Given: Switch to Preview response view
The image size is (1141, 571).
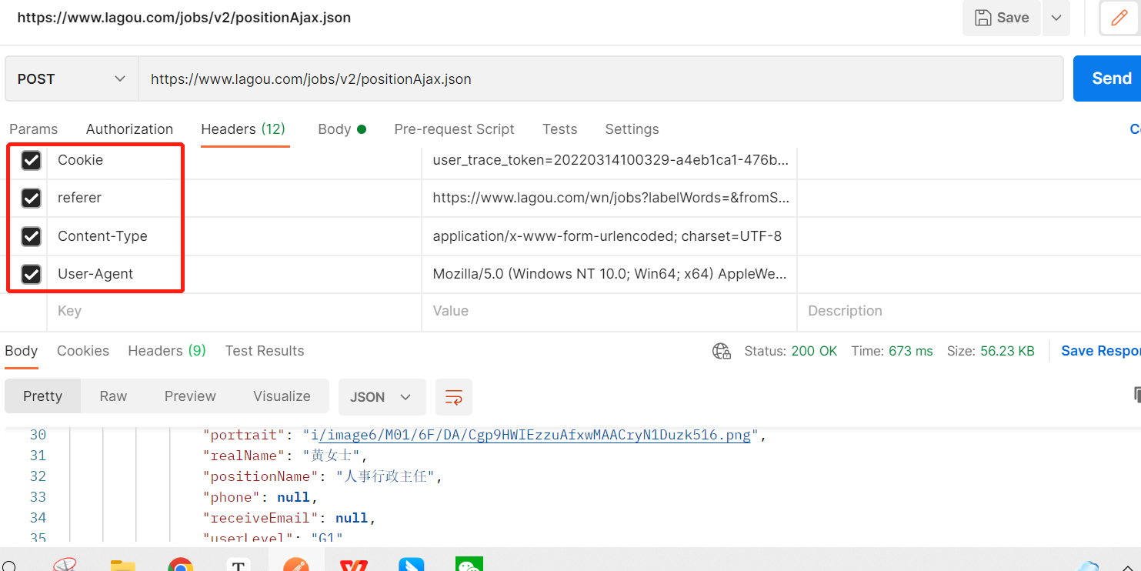Looking at the screenshot, I should tap(190, 396).
